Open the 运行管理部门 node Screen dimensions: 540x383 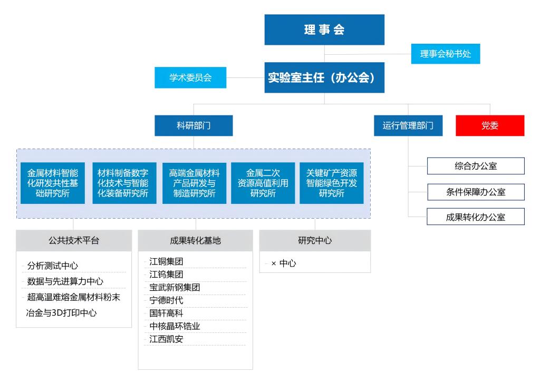coord(408,125)
